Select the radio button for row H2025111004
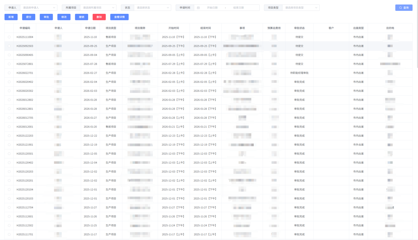418x240 pixels. [9, 37]
